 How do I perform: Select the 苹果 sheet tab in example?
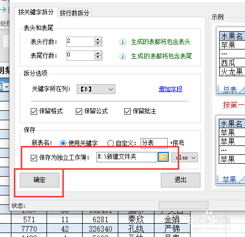(x=229, y=180)
